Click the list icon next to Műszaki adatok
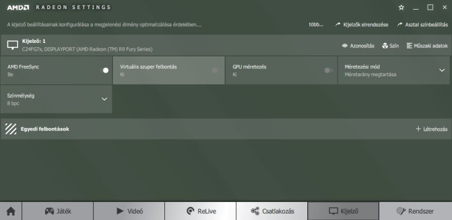 tap(409, 46)
